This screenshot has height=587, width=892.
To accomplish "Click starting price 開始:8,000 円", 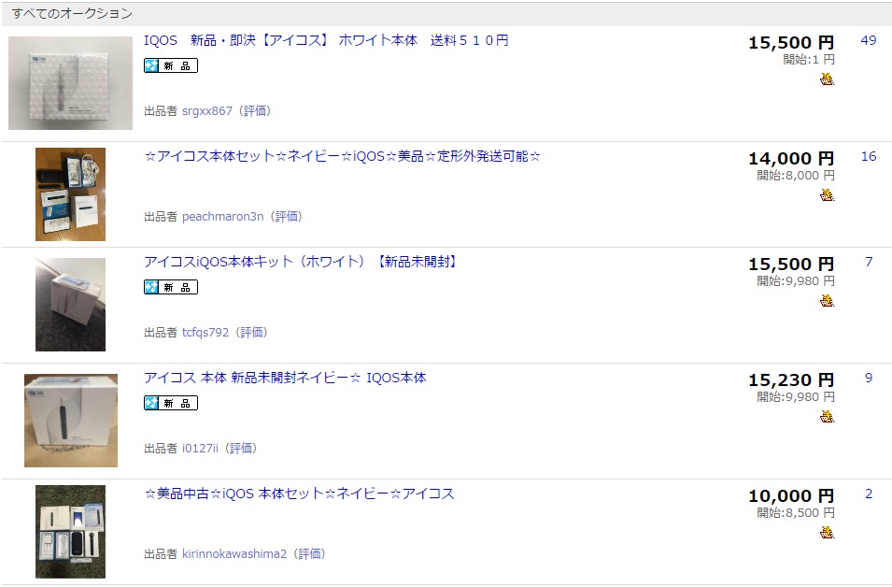I will tap(795, 176).
